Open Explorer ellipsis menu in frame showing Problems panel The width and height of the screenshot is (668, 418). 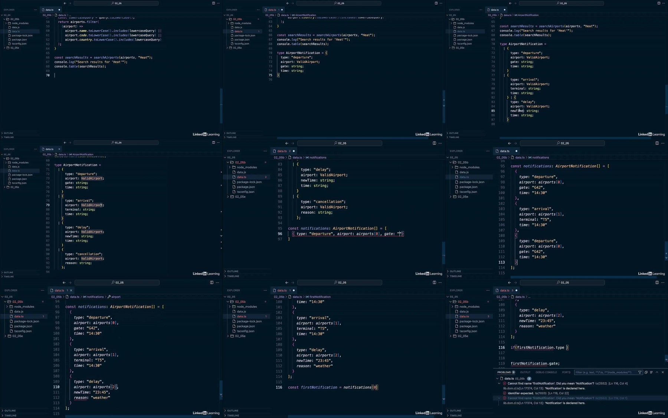[x=488, y=290]
